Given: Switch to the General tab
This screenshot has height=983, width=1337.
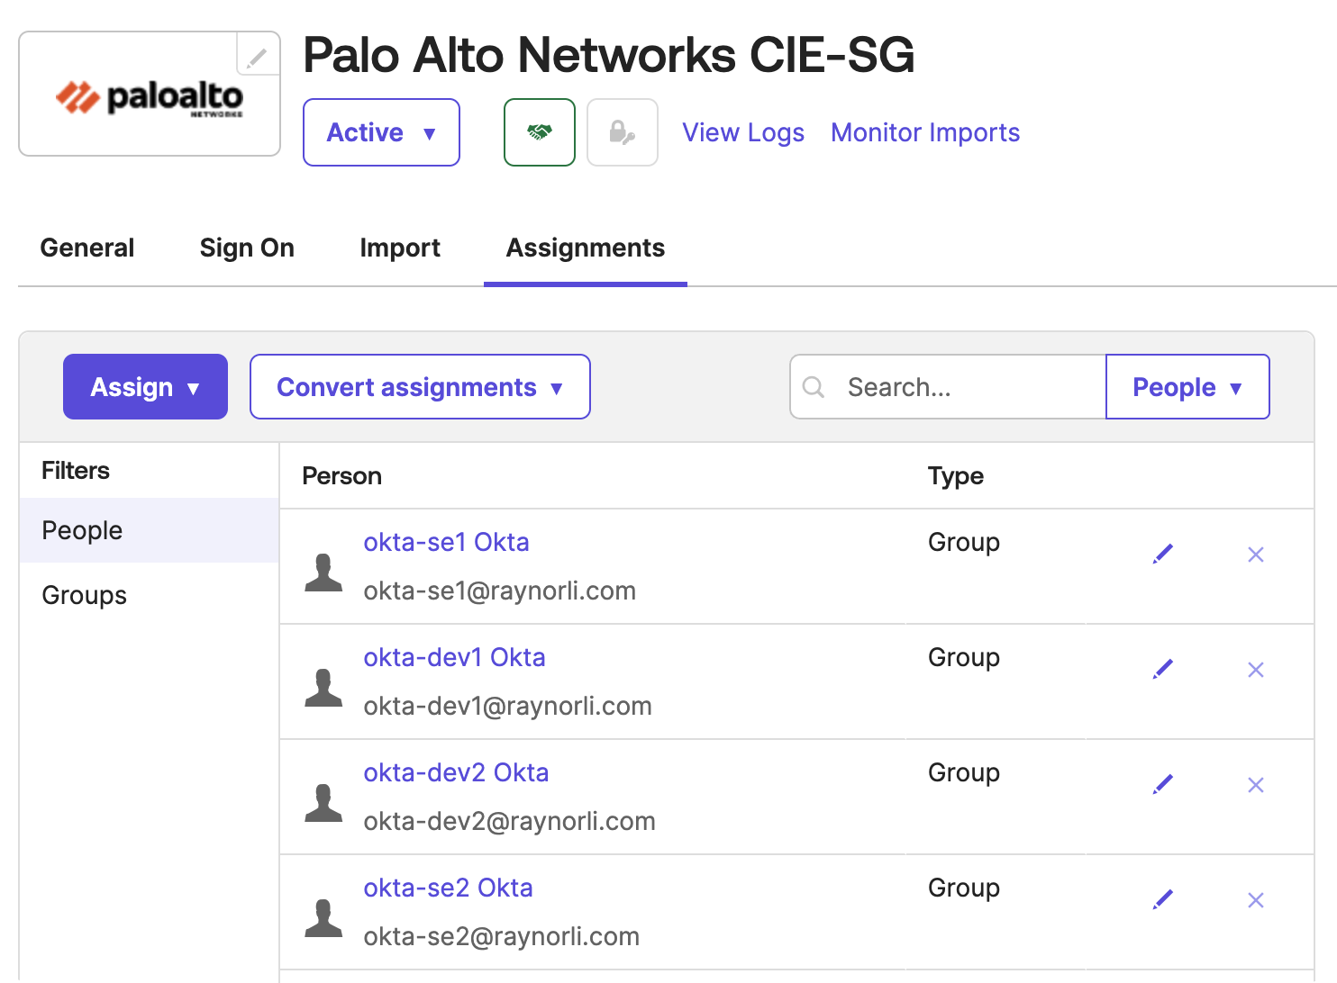Looking at the screenshot, I should (x=87, y=248).
